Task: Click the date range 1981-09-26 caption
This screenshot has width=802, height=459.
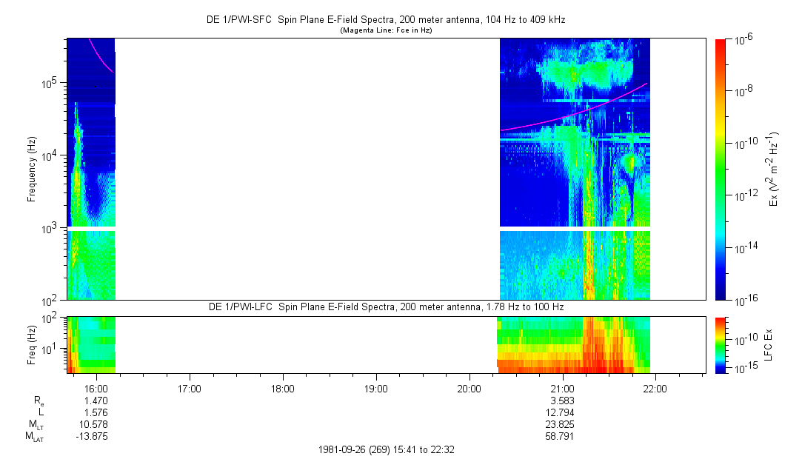Action: tap(386, 450)
